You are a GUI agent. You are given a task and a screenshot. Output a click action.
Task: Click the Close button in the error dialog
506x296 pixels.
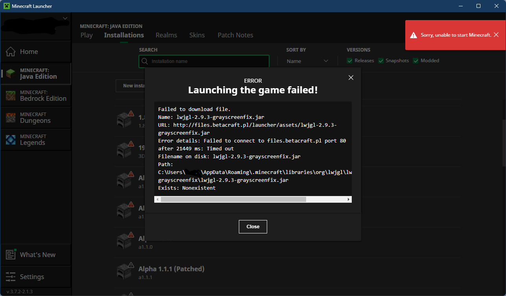(253, 227)
